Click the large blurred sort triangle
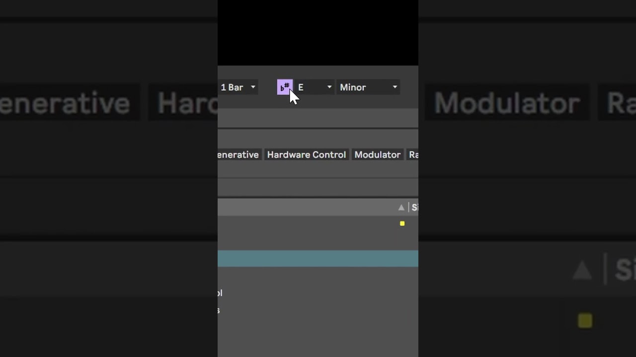Screen dimensions: 636x357 [582, 271]
